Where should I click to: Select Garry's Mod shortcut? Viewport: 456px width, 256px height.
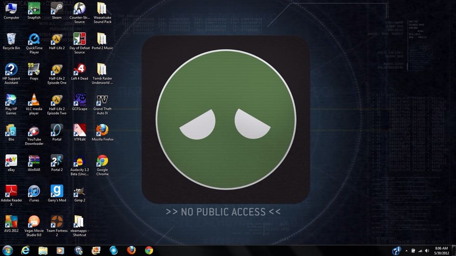(x=57, y=194)
